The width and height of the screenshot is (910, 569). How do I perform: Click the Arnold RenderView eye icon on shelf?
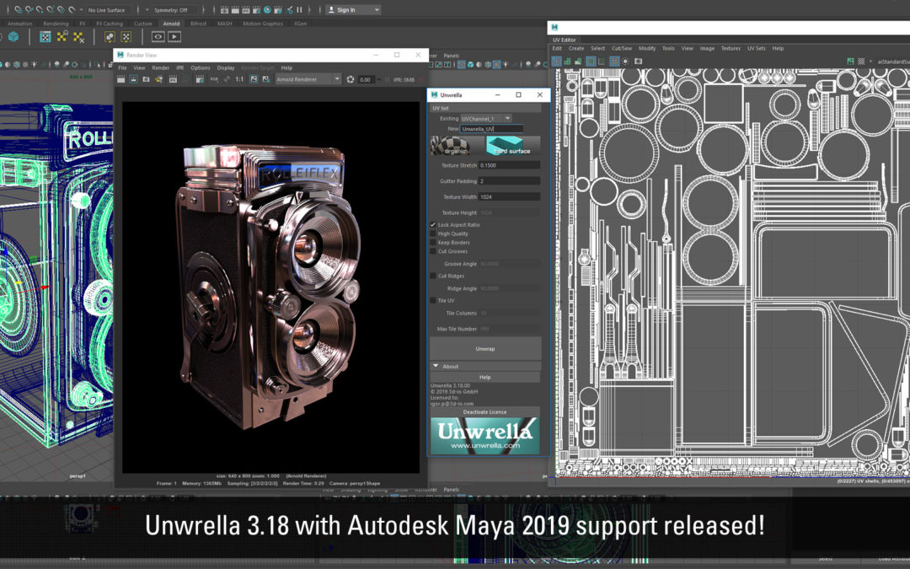[158, 36]
